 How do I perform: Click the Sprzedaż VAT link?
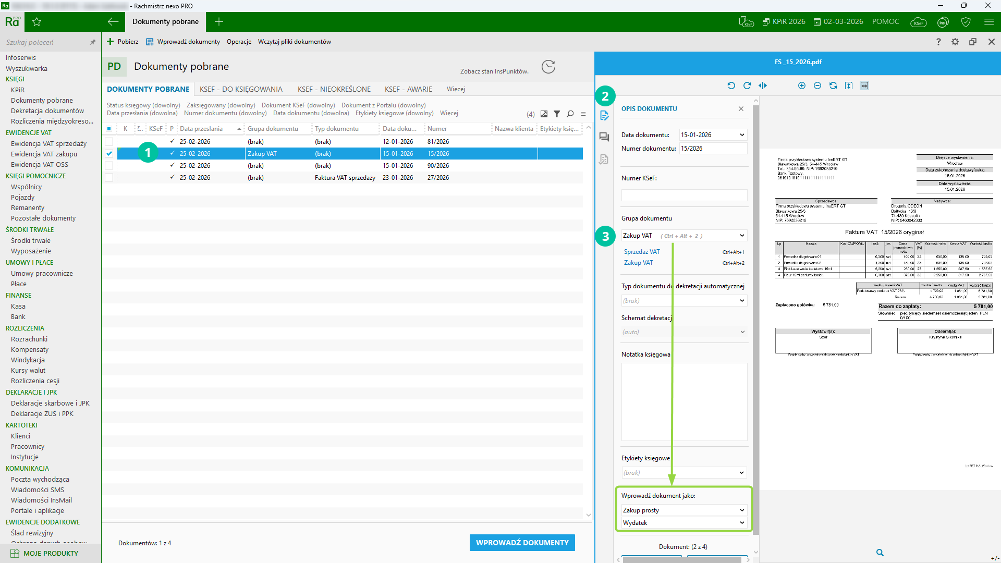(642, 252)
